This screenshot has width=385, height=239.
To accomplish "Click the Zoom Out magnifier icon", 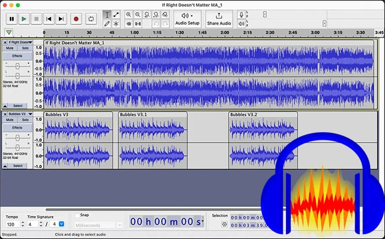I will click(137, 15).
